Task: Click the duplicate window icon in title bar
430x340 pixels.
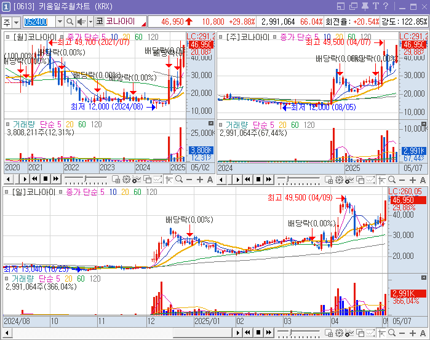Action: pyautogui.click(x=353, y=6)
